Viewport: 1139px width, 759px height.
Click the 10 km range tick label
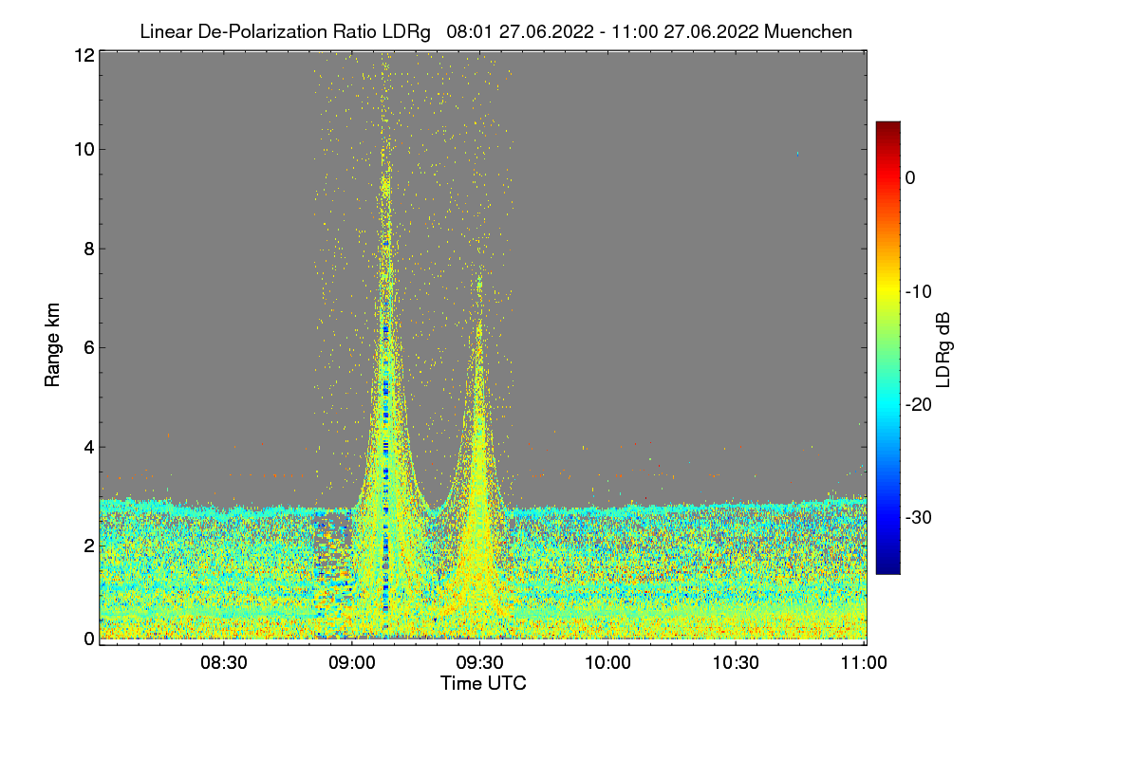pyautogui.click(x=84, y=149)
